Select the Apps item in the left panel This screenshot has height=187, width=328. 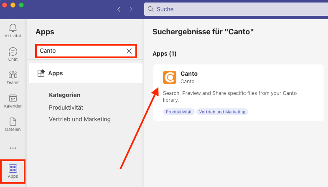click(x=86, y=73)
